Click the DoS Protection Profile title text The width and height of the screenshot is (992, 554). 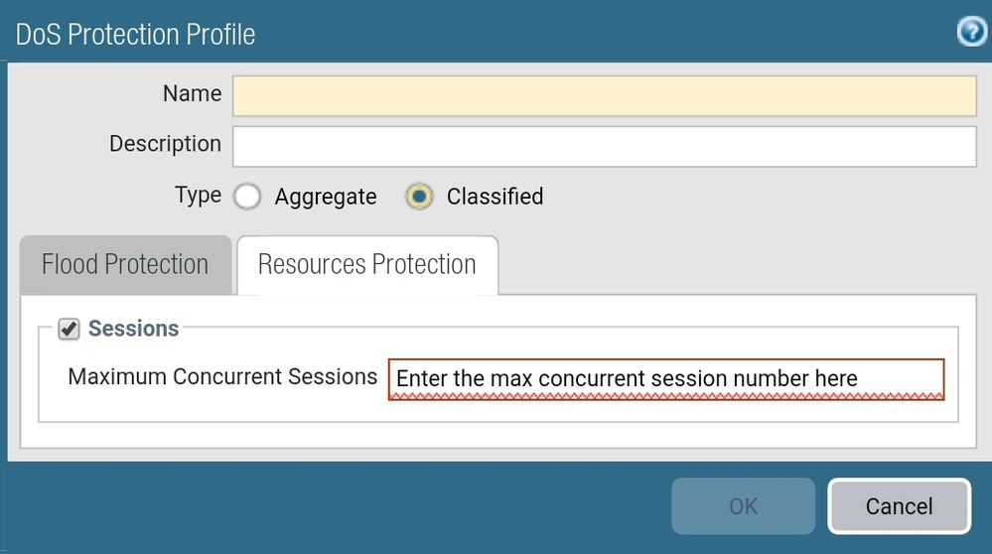click(x=135, y=34)
